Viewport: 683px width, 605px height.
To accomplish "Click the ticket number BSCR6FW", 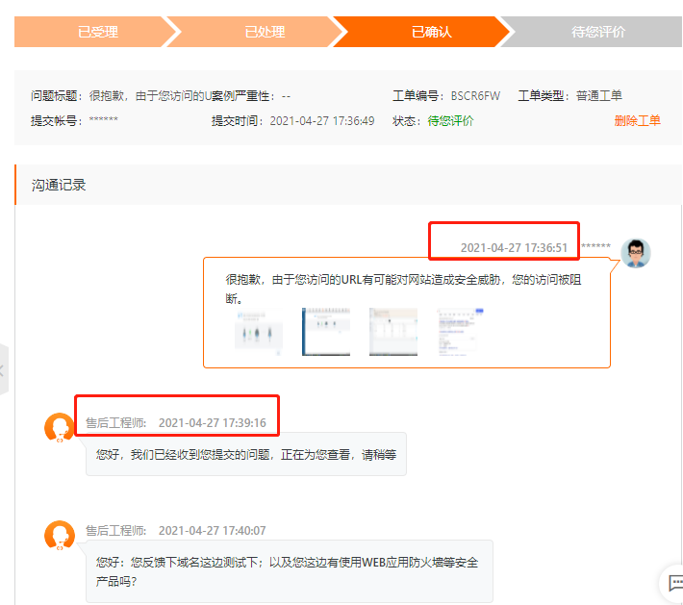I will click(475, 96).
